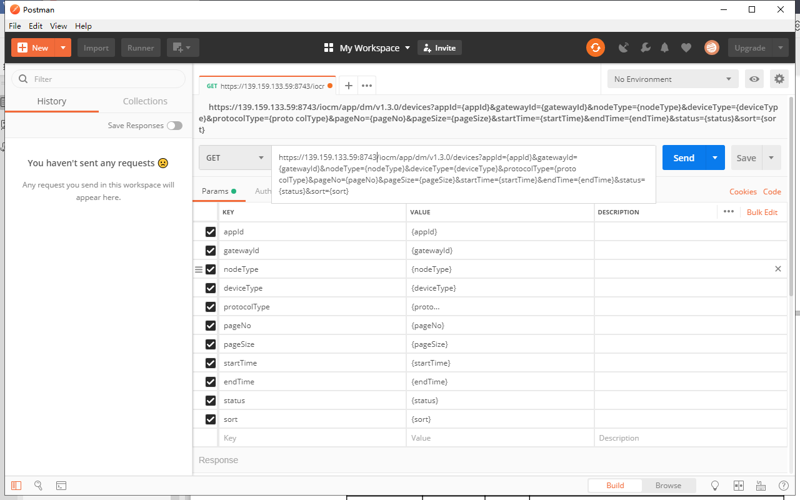Image resolution: width=800 pixels, height=500 pixels.
Task: Open keyboard shortcuts icon
Action: [x=761, y=486]
